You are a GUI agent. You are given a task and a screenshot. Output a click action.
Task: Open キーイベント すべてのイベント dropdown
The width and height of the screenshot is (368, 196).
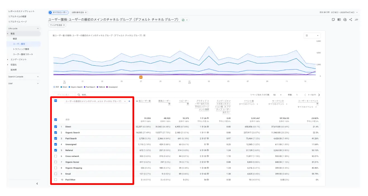pyautogui.click(x=278, y=104)
